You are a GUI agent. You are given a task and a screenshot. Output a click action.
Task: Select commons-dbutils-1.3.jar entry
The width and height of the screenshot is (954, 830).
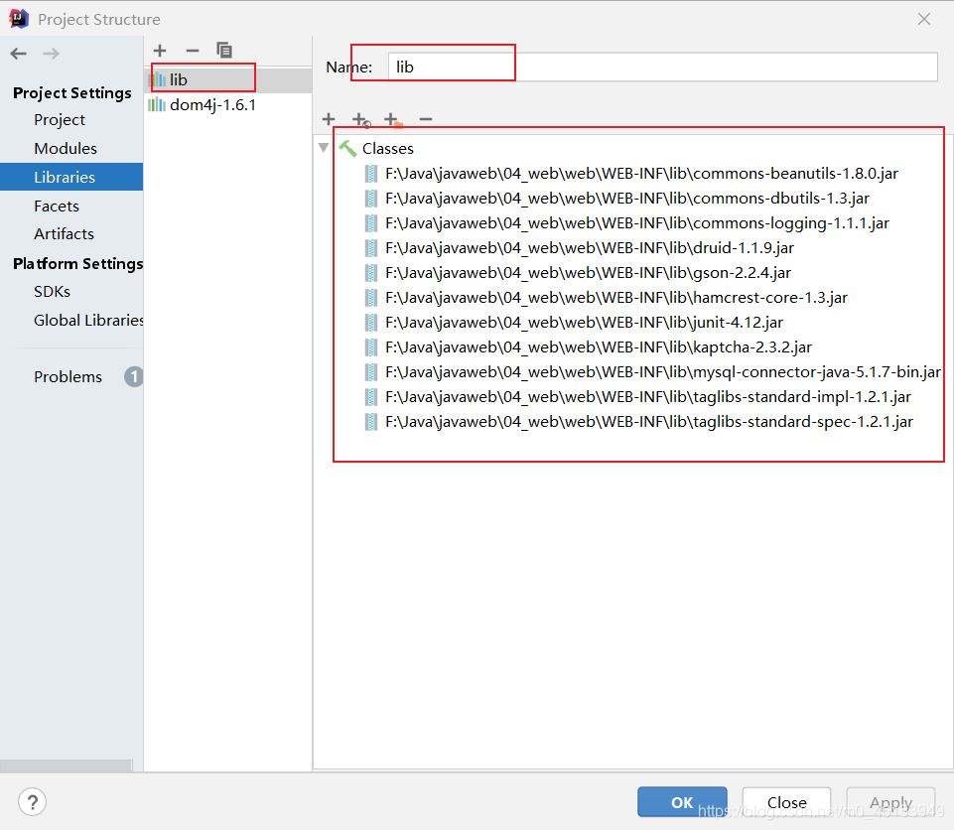coord(626,199)
